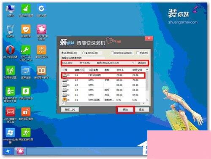This screenshot has height=159, width=211.
Task: Click the partition list scroll-down arrow
Action: 147,100
